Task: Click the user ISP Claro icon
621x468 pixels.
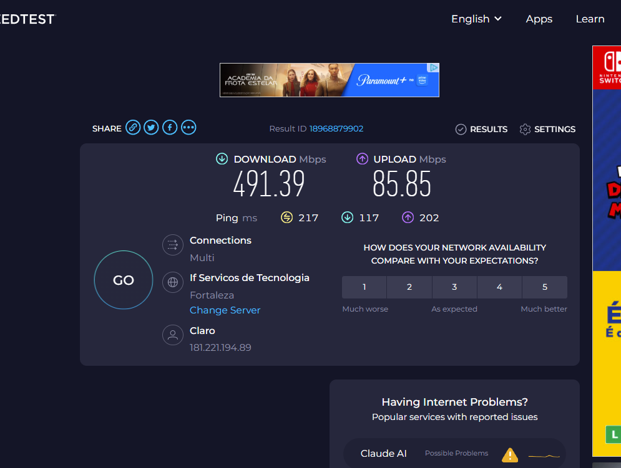Action: tap(172, 335)
